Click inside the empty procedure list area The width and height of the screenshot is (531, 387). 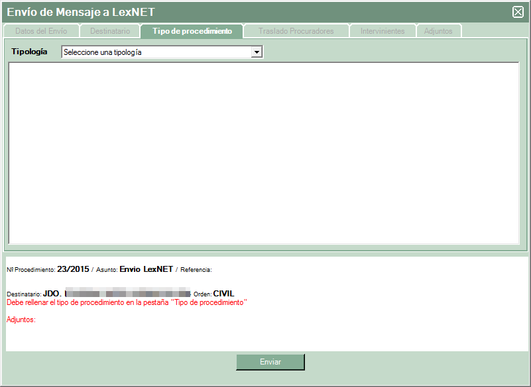coord(263,152)
